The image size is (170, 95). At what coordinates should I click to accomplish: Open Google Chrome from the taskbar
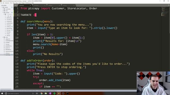(41, 93)
